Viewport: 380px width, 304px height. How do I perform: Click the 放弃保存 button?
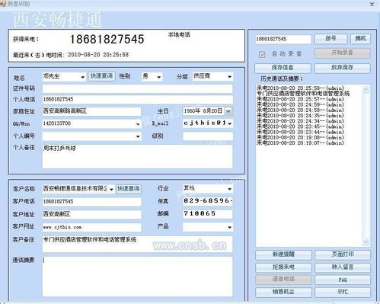pos(342,68)
